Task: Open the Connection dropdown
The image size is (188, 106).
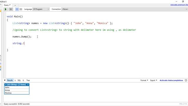Action: [x=125, y=9]
